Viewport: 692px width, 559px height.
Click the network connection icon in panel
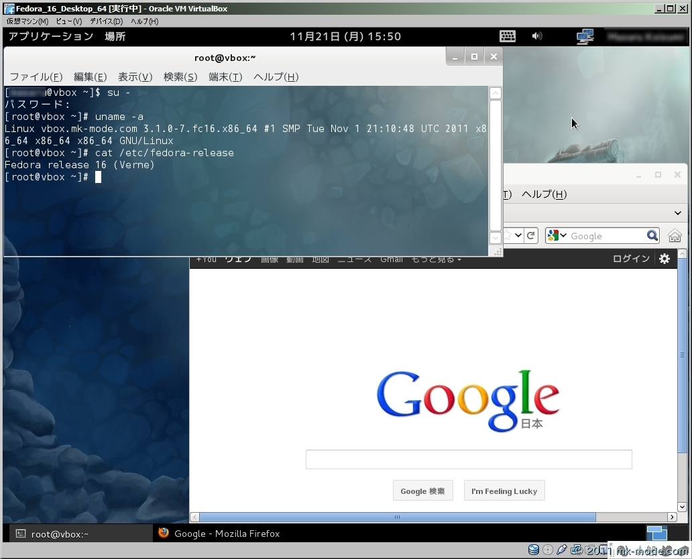585,36
